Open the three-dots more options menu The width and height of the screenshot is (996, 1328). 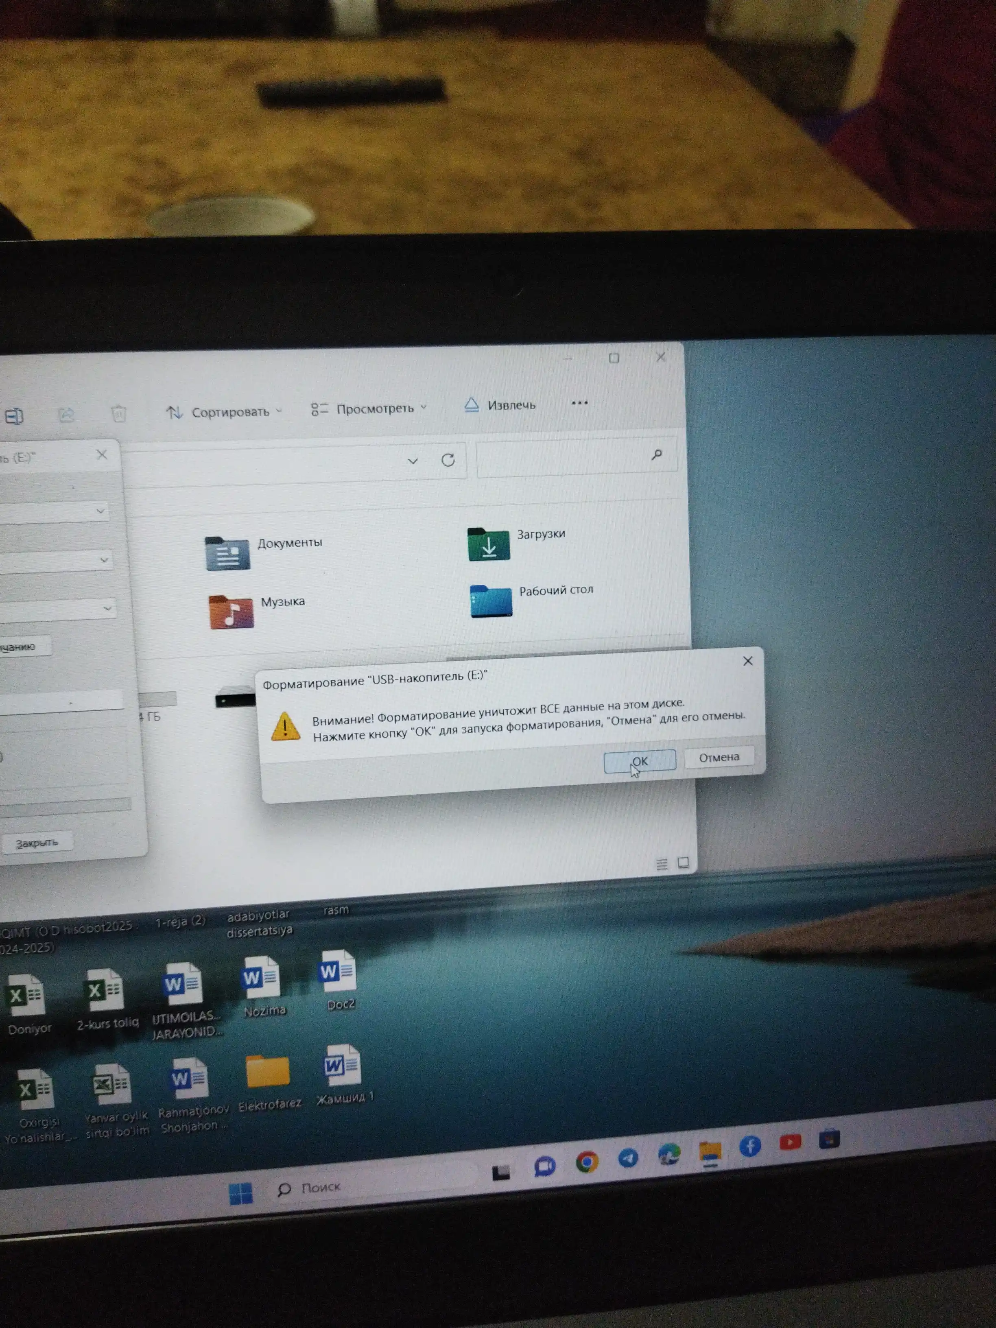pyautogui.click(x=579, y=403)
